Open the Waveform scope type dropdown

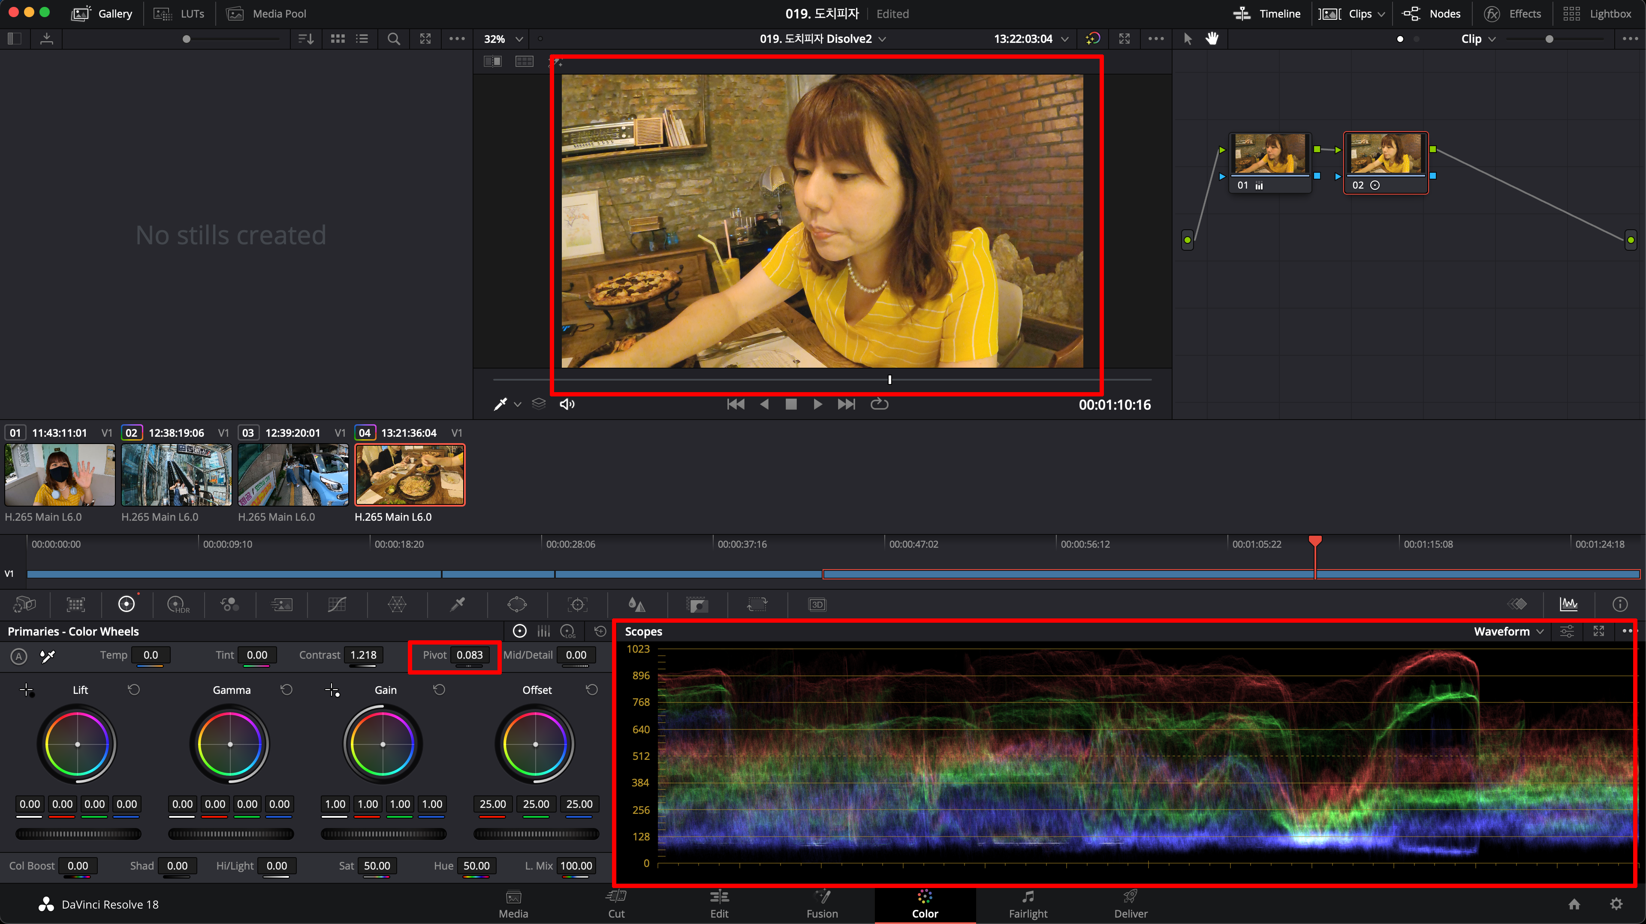click(x=1508, y=632)
